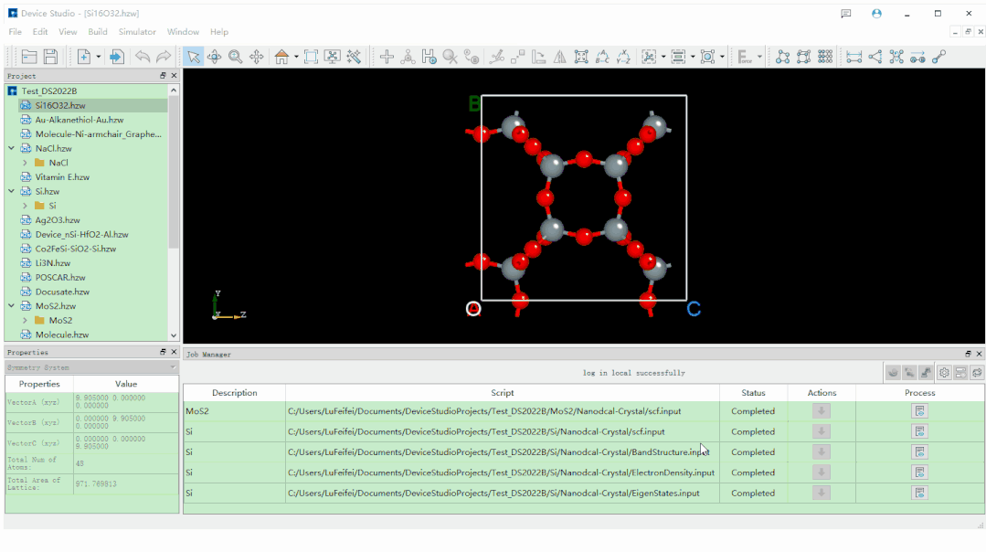Select the pan move arrows tool

257,57
